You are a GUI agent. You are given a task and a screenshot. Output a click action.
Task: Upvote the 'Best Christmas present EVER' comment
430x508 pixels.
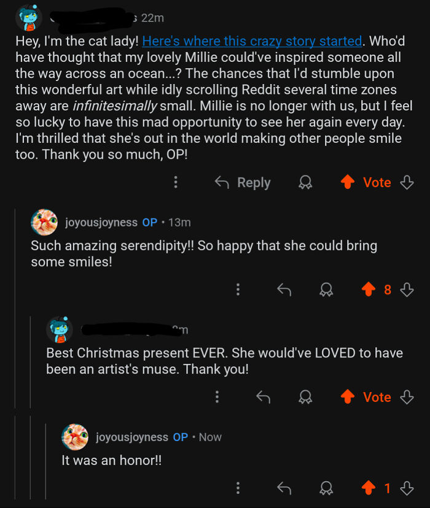348,397
